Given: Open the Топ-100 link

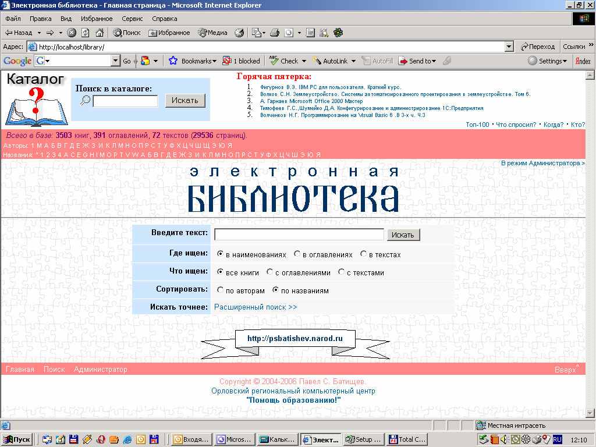Looking at the screenshot, I should 477,125.
